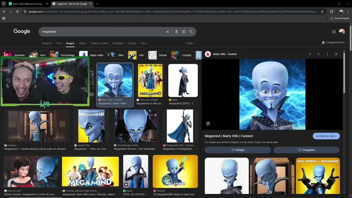Screen dimensions: 352x198
Task: Filter images by the Hero chip
Action: coord(38,55)
